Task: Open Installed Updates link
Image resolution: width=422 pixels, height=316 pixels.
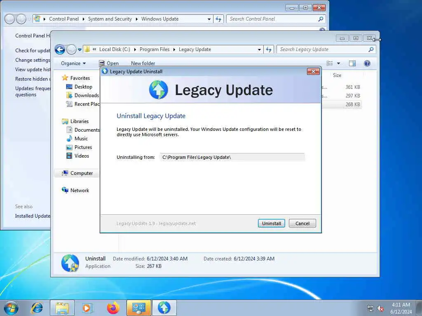Action: pos(32,216)
